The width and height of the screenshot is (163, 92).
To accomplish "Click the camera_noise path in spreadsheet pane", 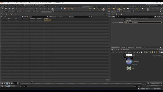I will (15, 14).
